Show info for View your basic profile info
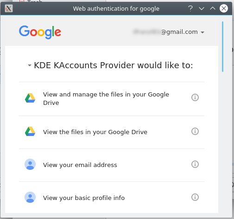234x219 pixels. pyautogui.click(x=195, y=197)
